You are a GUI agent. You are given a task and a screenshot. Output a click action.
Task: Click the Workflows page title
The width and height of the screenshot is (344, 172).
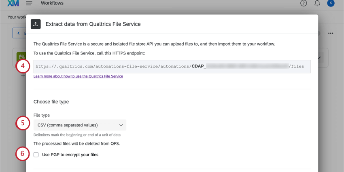(x=52, y=3)
